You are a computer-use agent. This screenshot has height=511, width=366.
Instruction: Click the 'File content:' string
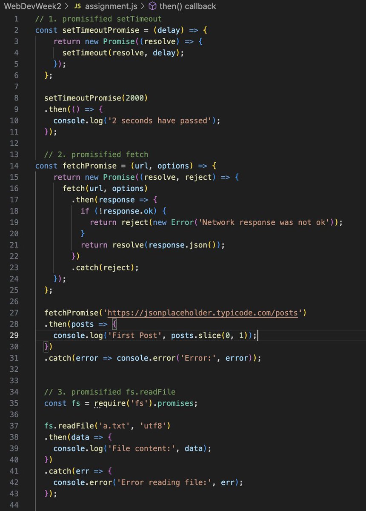click(x=144, y=448)
